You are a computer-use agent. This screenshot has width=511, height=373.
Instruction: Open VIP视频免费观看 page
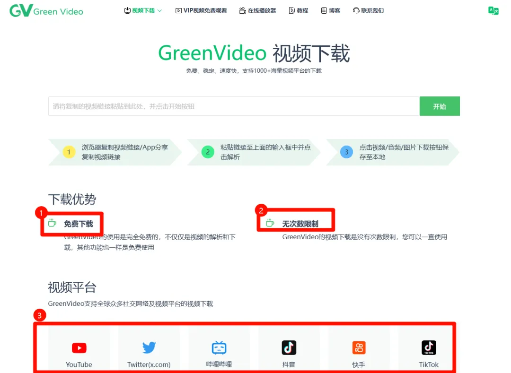201,11
